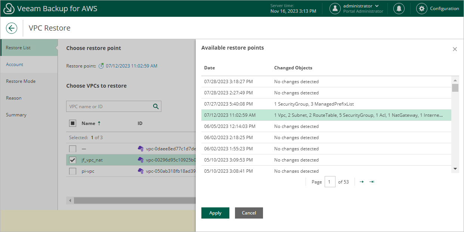
Task: Click VPC icon for jf_vpc_nat row
Action: point(140,160)
